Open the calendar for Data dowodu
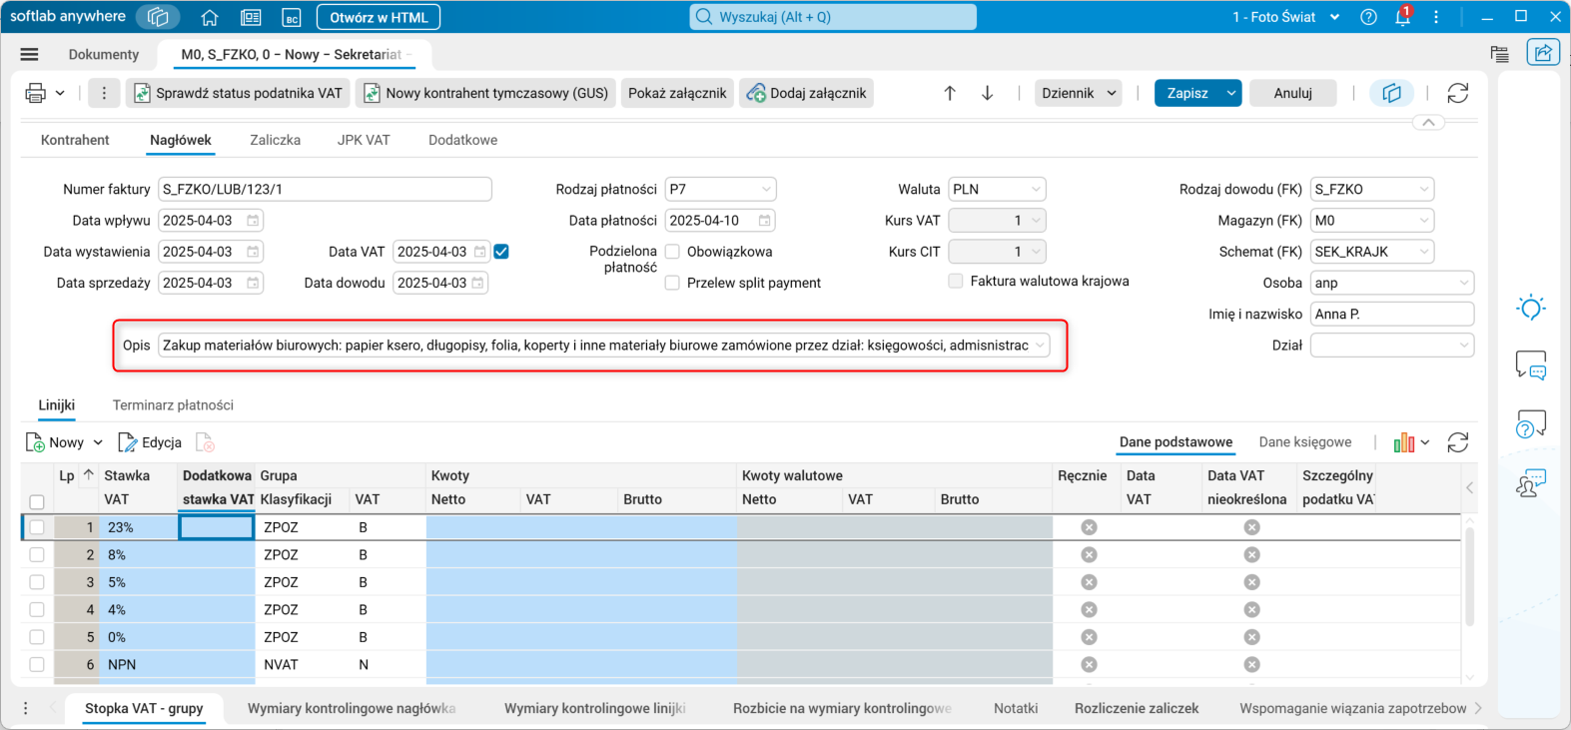Screen dimensions: 1571x730 click(478, 284)
